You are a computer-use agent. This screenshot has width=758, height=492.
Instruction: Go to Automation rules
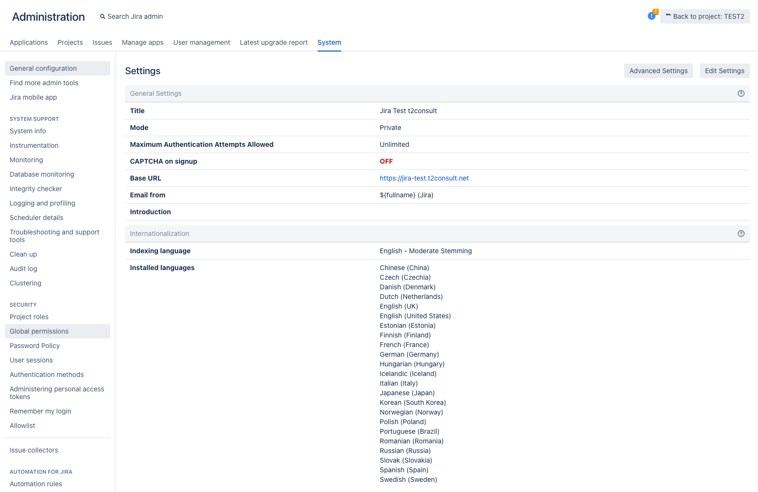pos(36,484)
